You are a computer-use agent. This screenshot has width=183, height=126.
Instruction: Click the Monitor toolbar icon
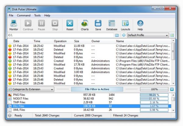coord(13,24)
